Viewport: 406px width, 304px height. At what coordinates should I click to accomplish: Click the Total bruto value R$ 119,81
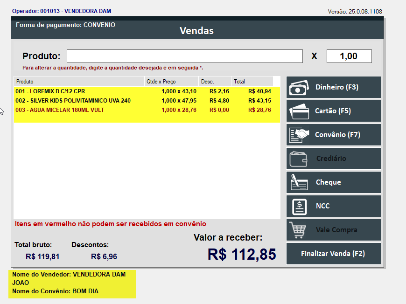42,256
